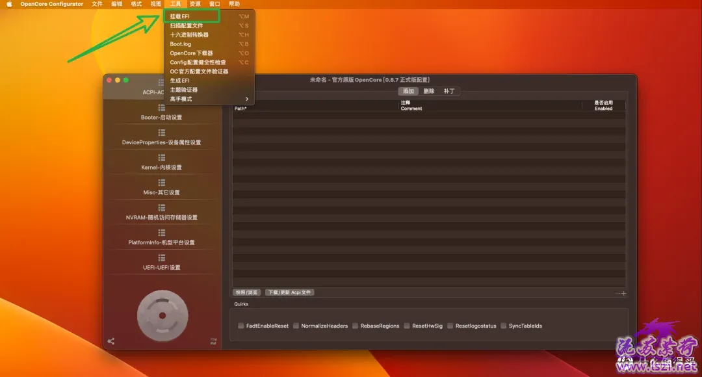Remove a table row with the minus icon
This screenshot has height=377, width=702.
coord(617,293)
